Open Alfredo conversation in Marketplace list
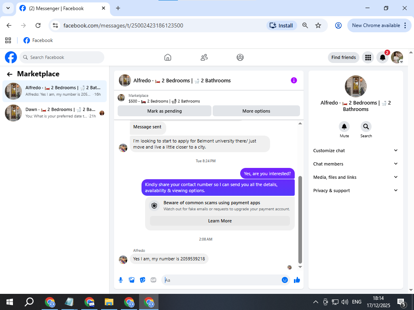 [55, 91]
